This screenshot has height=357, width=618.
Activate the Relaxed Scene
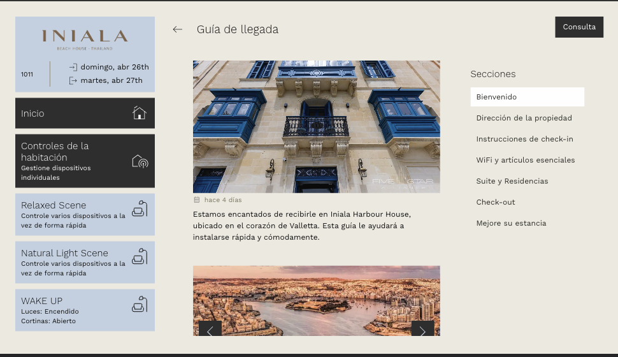click(85, 215)
